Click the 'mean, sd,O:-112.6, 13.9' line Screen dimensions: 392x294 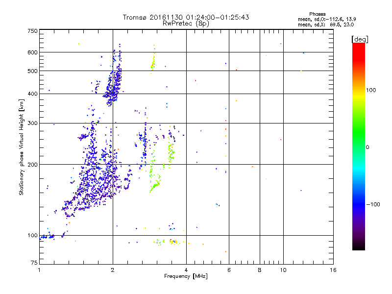327,19
